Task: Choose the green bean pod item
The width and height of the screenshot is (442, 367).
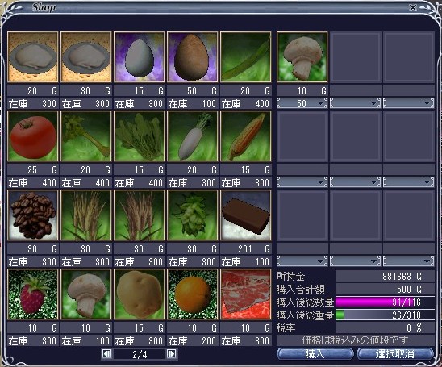Action: pos(246,57)
